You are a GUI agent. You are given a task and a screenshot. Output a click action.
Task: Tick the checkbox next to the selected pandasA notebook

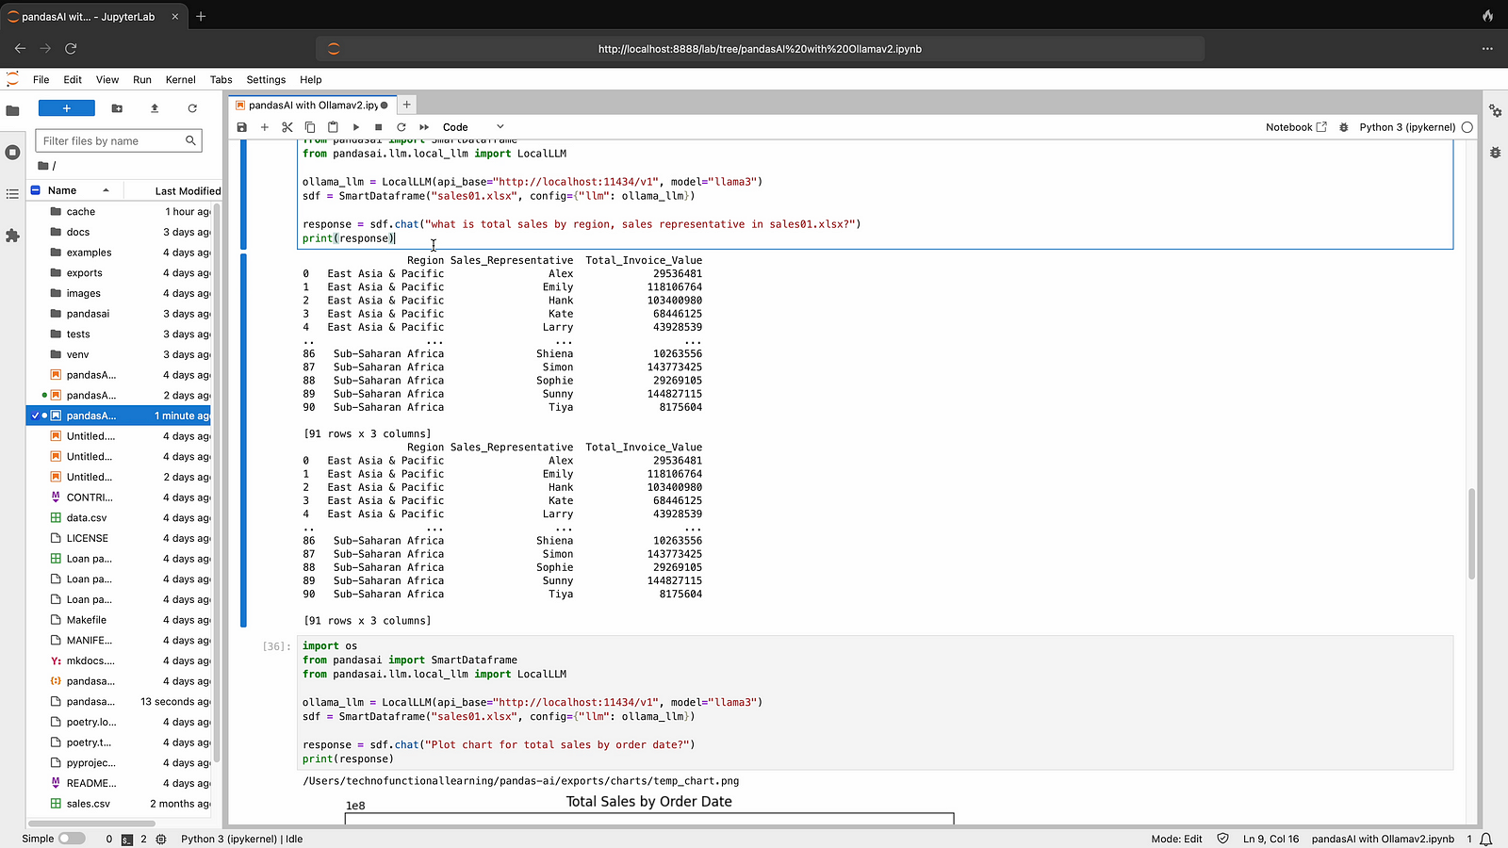click(x=35, y=416)
